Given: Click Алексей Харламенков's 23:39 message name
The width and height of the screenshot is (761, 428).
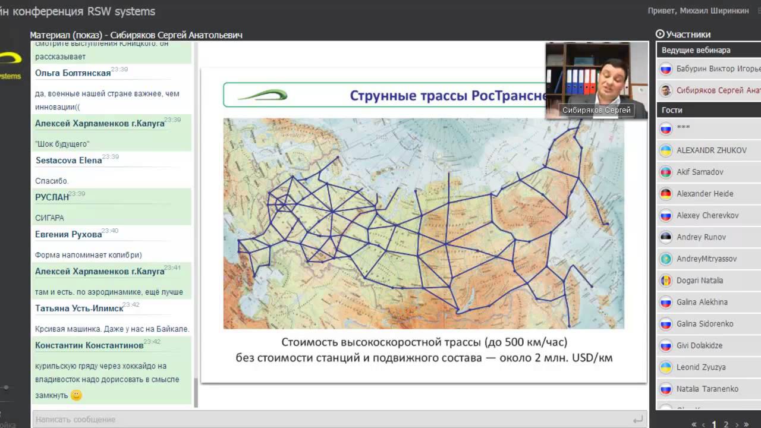Looking at the screenshot, I should (99, 124).
